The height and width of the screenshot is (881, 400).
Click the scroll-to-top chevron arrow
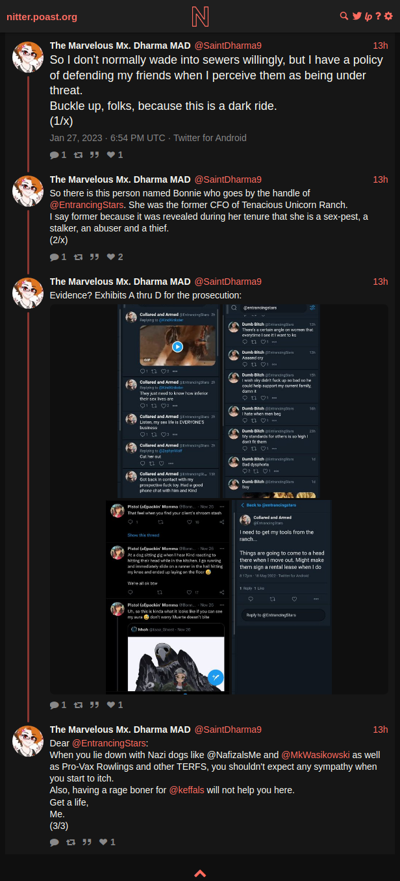(x=200, y=873)
